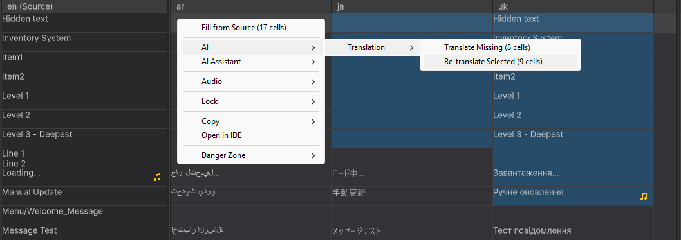Select the Loading... source cell
Viewport: 681px width, 240px height.
84,176
